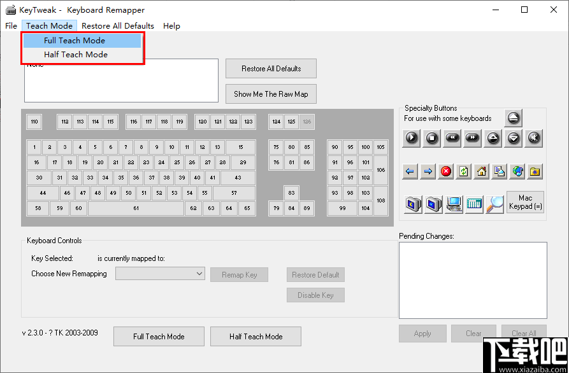
Task: Select the Mute specialty button
Action: click(533, 137)
